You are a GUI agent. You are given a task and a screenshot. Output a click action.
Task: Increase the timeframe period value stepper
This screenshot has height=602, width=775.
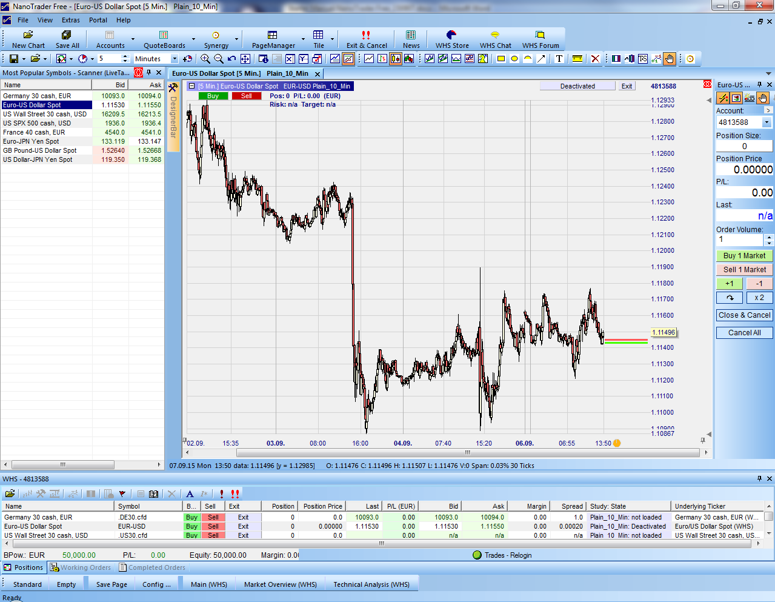(125, 56)
